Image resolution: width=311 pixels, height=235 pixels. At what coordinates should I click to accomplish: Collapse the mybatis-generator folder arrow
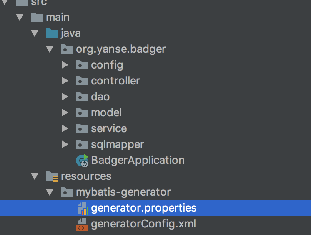click(x=50, y=192)
